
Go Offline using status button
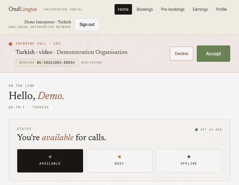click(x=189, y=161)
